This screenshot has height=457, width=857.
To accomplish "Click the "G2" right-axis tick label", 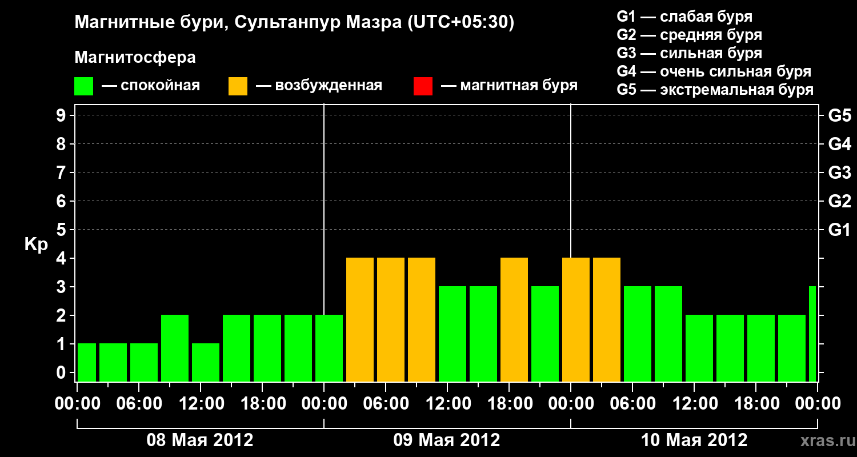I will 839,201.
